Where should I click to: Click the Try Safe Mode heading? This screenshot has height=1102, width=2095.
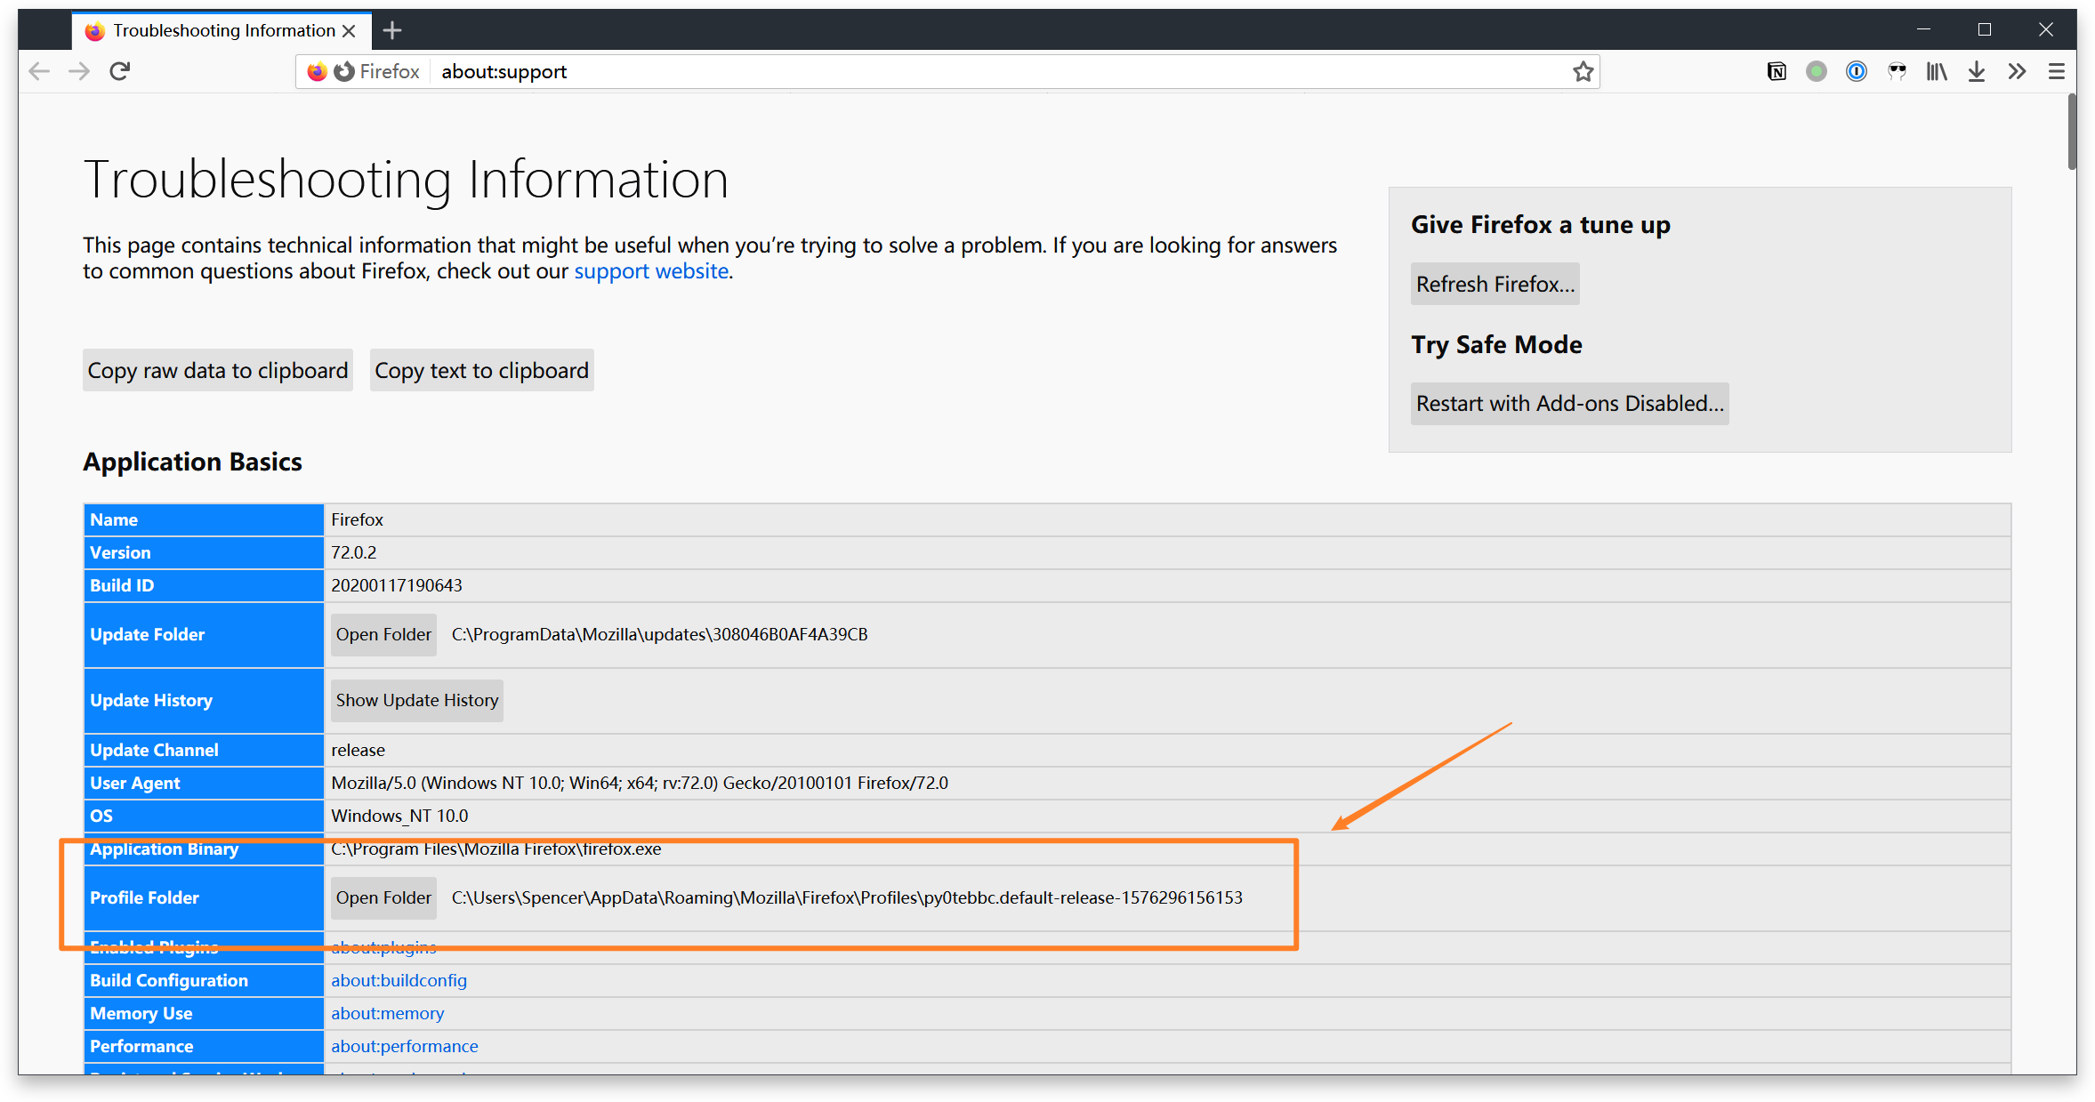click(1497, 345)
